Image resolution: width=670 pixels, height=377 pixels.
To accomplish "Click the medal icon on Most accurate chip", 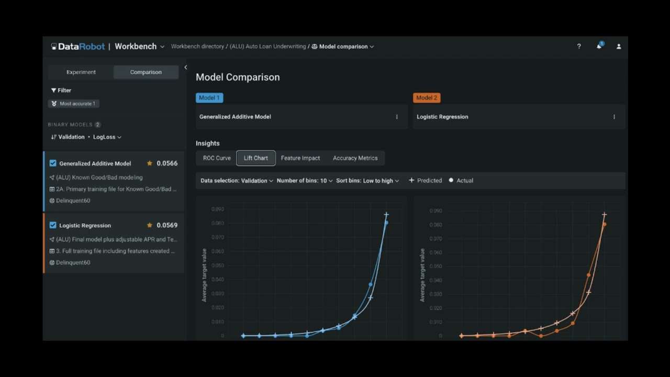I will click(54, 104).
